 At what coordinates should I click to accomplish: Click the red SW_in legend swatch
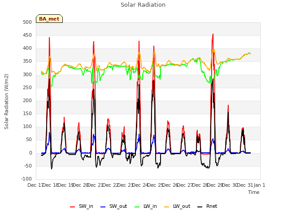coord(73,207)
